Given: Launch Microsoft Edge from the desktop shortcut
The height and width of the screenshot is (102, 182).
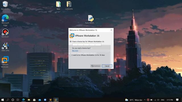Looking at the screenshot, I should [x=5, y=20].
